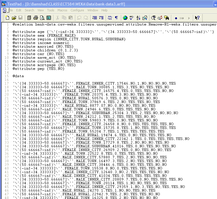Click the Find binoculars icon
The height and width of the screenshot is (199, 217).
point(154,18)
